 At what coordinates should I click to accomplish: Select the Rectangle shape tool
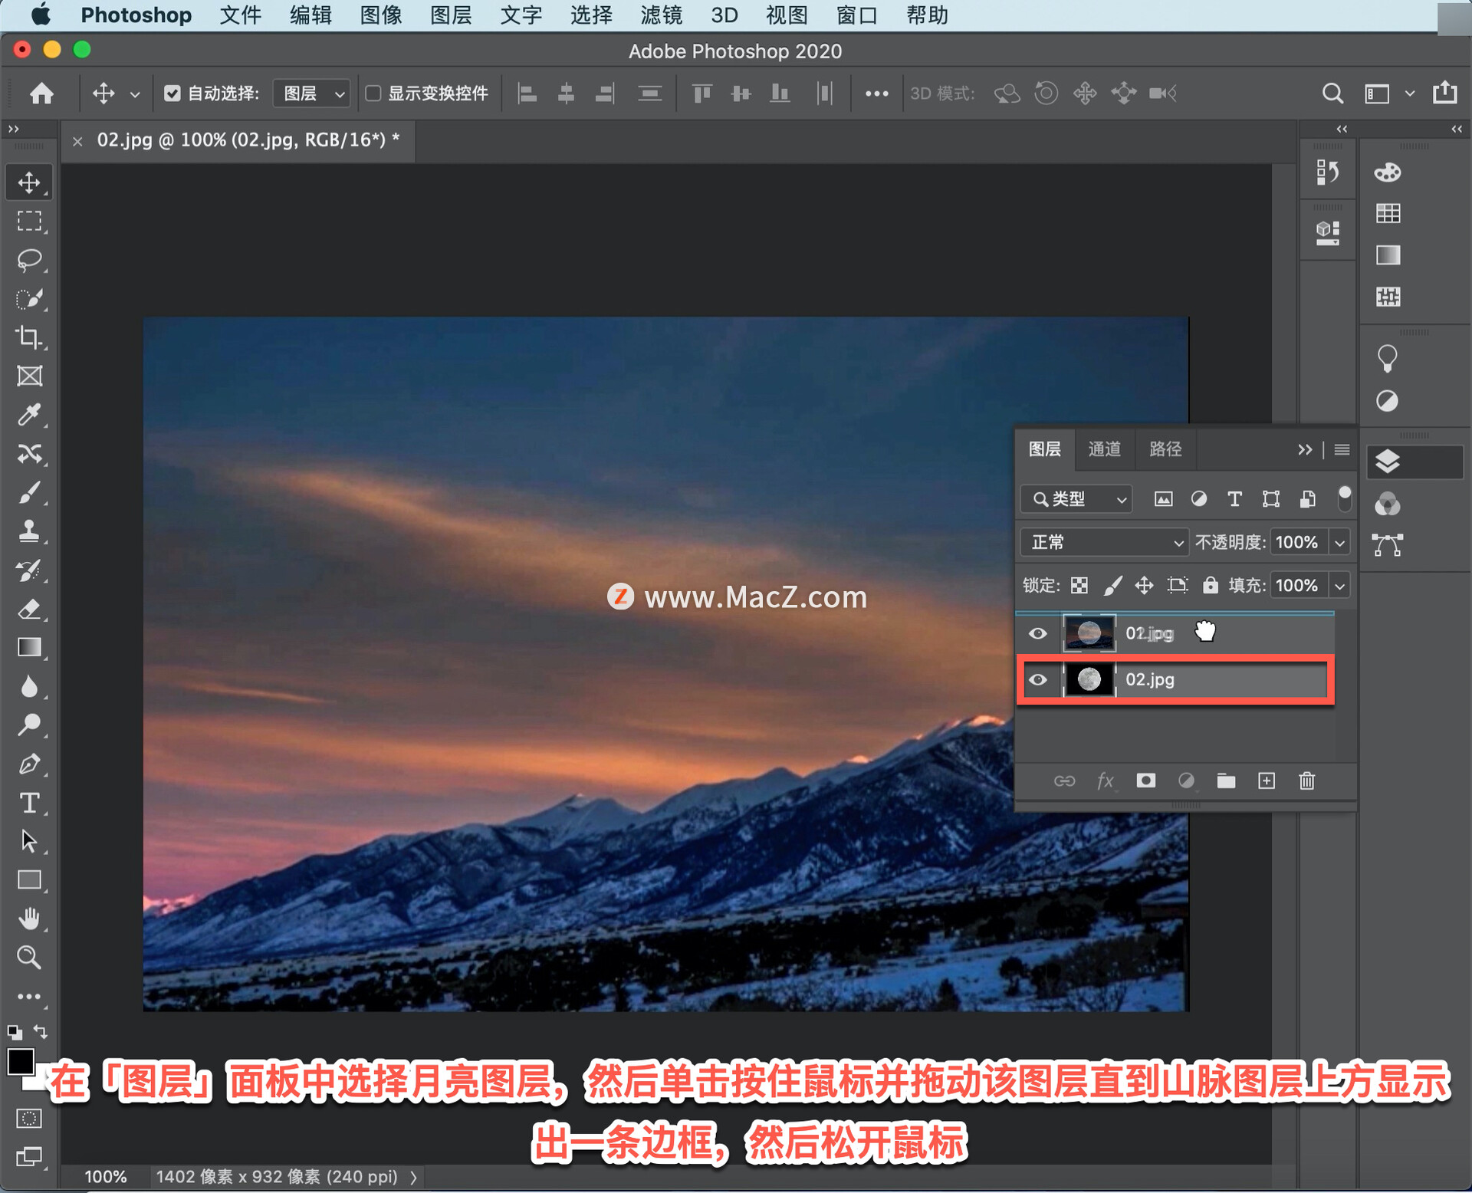click(29, 880)
